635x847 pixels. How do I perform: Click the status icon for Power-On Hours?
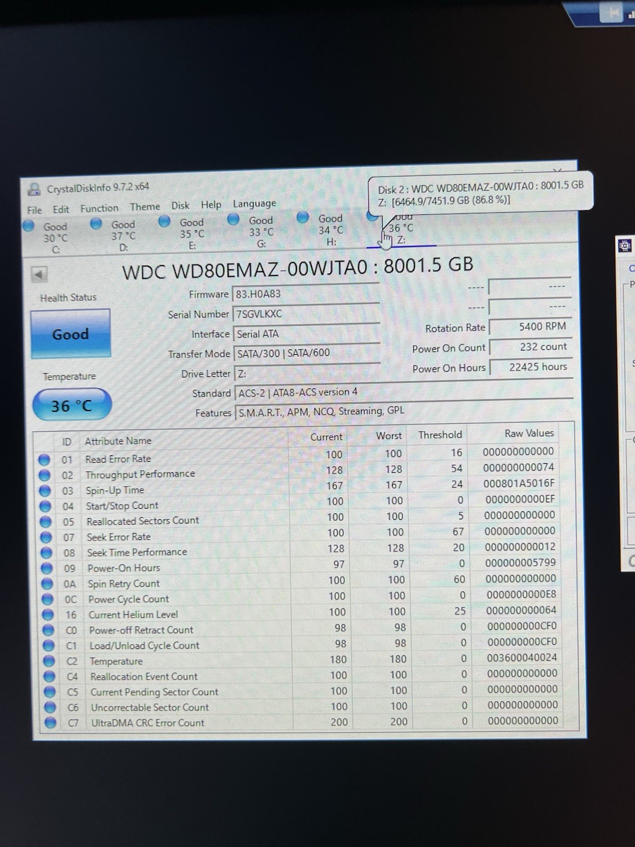tap(47, 569)
